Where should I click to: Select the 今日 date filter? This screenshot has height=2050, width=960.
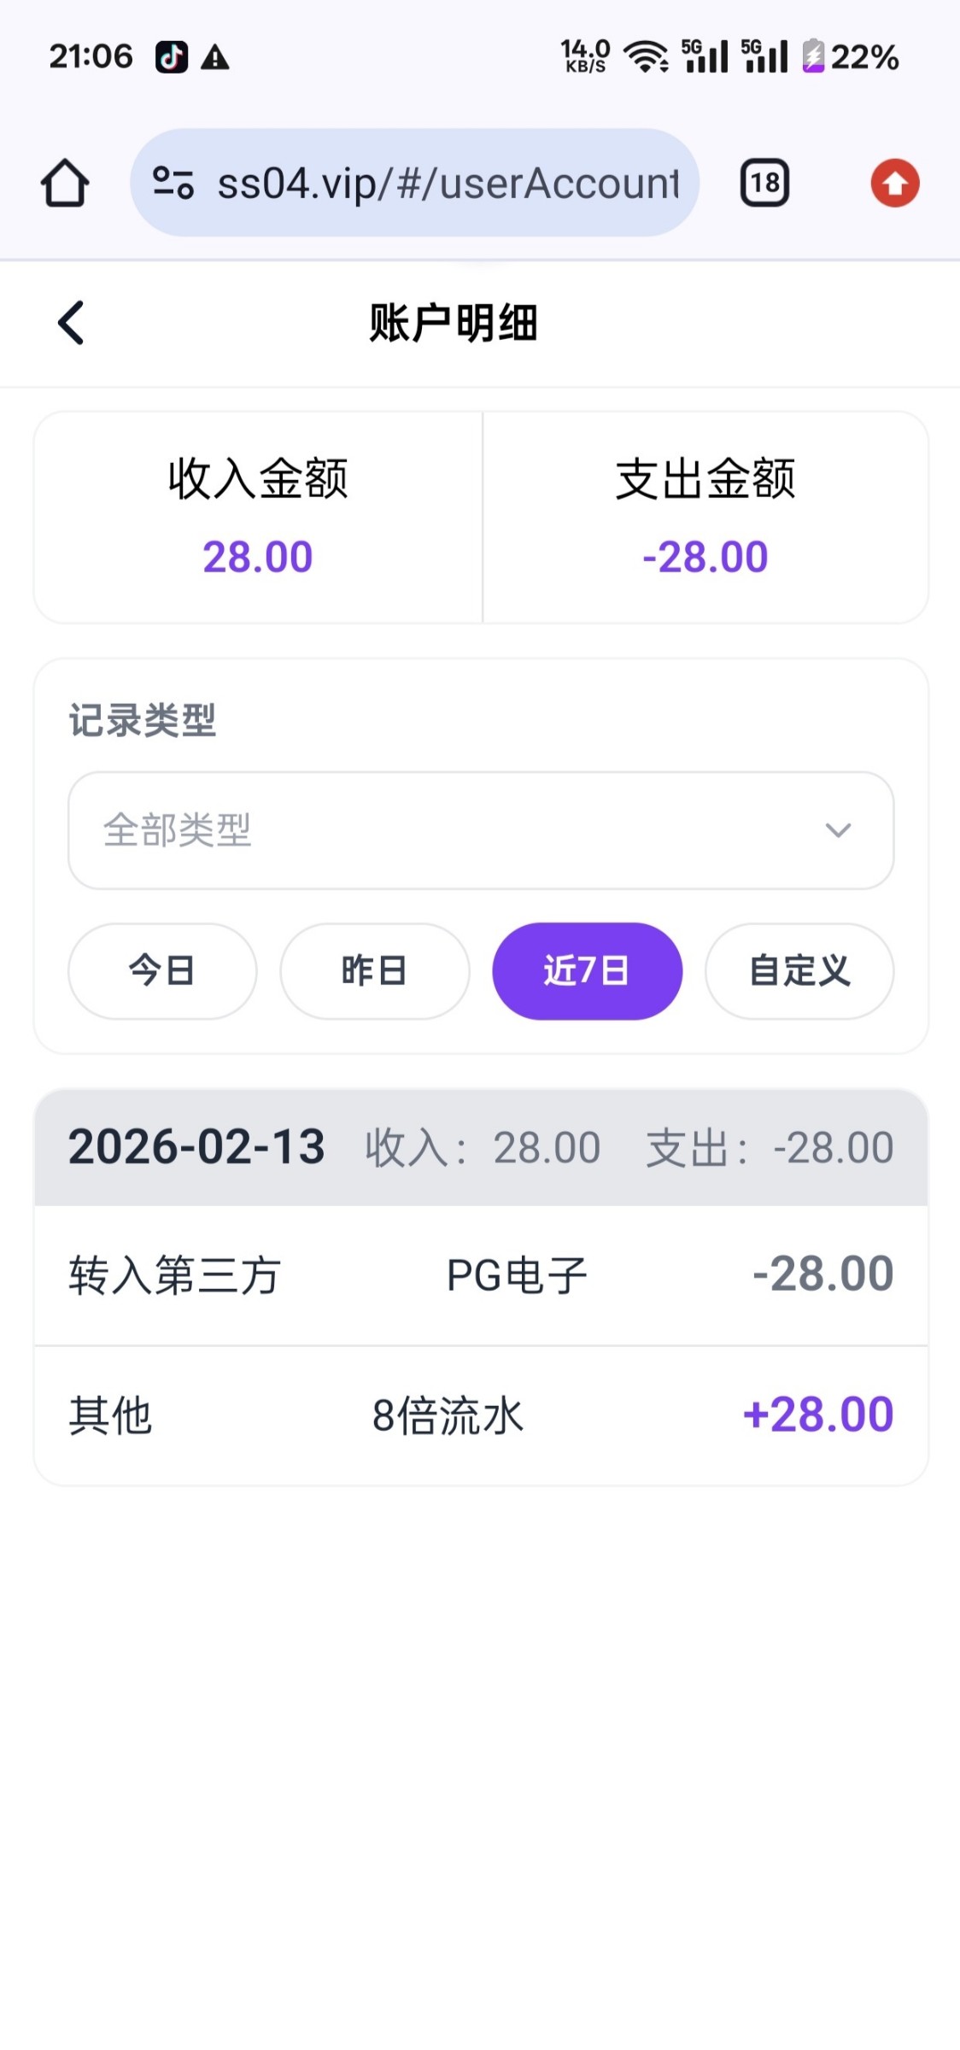[x=162, y=971]
